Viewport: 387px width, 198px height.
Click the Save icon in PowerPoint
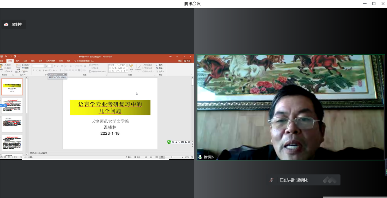click(x=2, y=57)
